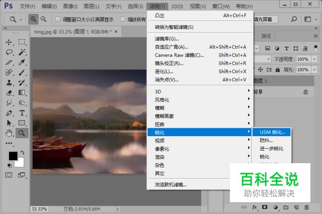Toggle type layer filter icon
The image size is (322, 214).
pos(287,48)
